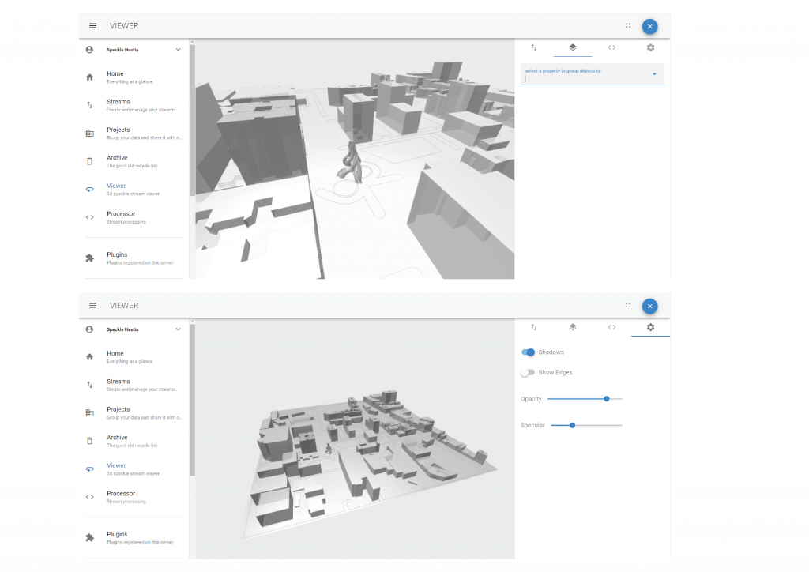The height and width of the screenshot is (572, 809).
Task: Open the group objects by property dropdown
Action: click(591, 74)
